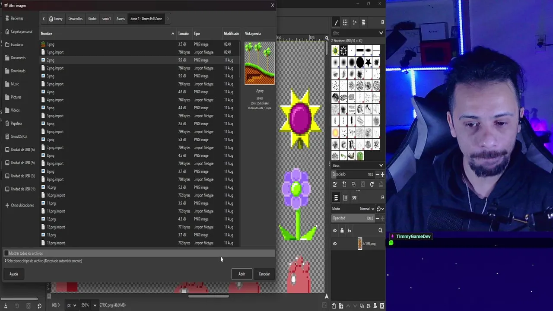Click the delete layer icon at dock bottom
This screenshot has height=311, width=553.
click(382, 306)
